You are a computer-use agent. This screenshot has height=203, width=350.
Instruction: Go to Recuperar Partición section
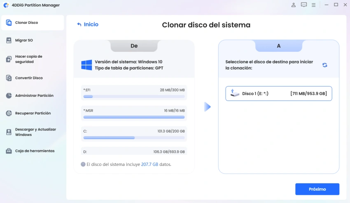(x=33, y=113)
